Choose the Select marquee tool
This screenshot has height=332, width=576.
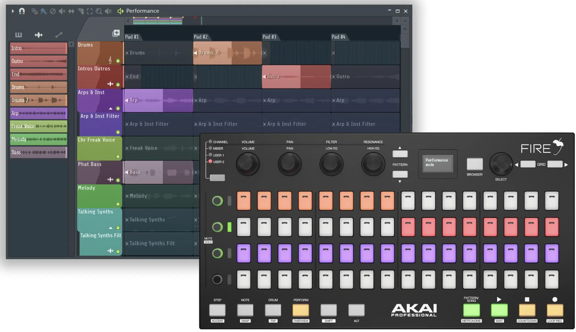click(90, 11)
